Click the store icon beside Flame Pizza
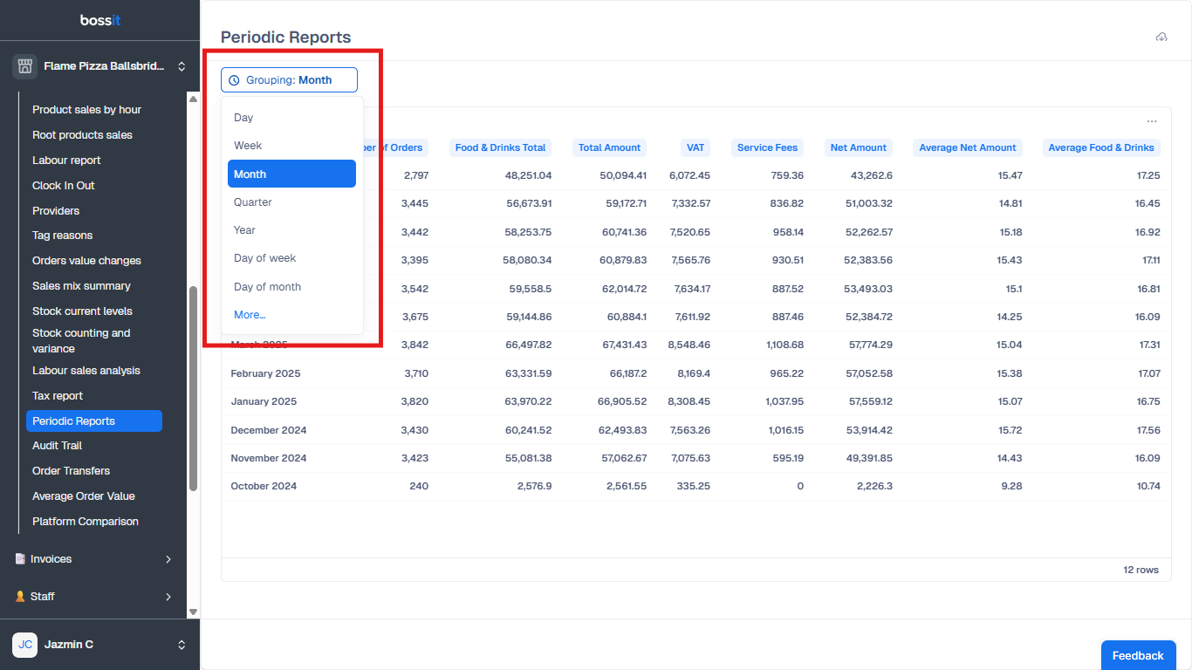Viewport: 1192px width, 670px height. [x=24, y=66]
